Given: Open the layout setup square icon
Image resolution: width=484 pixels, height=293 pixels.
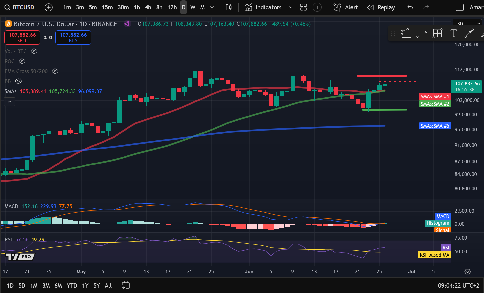Looking at the screenshot, I should [460, 7].
